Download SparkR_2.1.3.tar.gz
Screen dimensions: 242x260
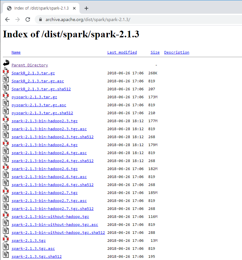33,73
